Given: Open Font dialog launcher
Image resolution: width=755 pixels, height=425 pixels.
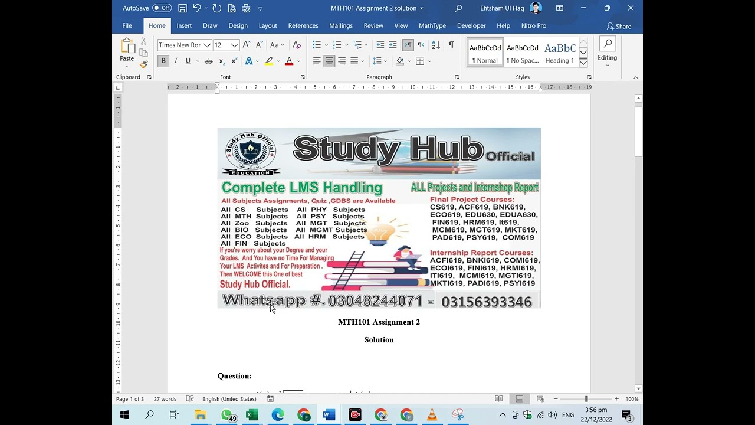Looking at the screenshot, I should [303, 77].
